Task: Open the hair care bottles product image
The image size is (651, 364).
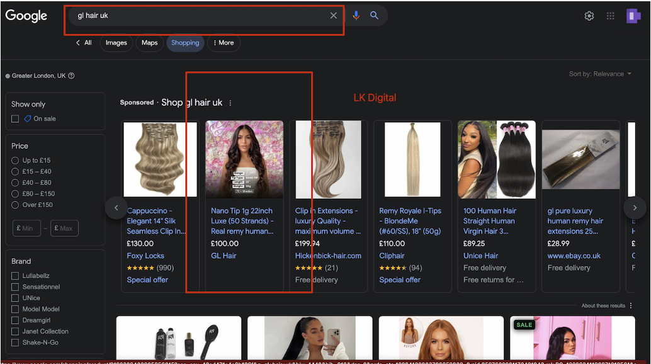Action: coord(179,338)
